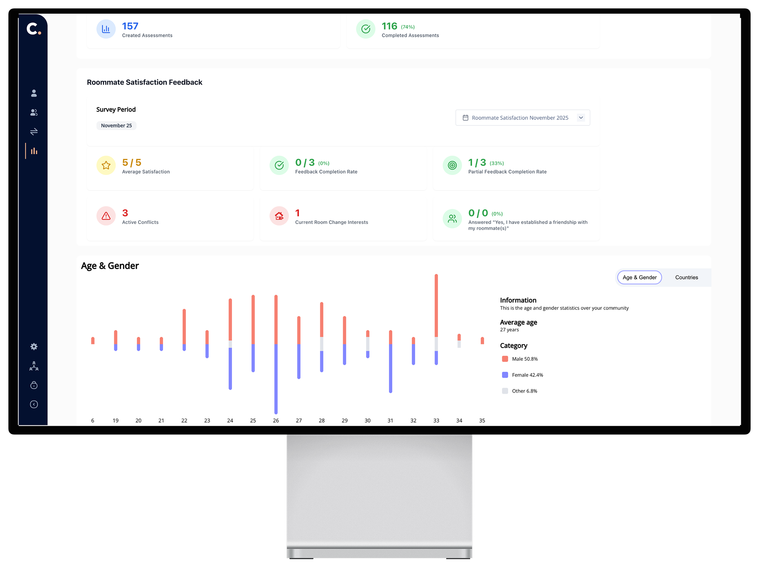Open settings gear in sidebar
This screenshot has height=573, width=759.
(34, 346)
